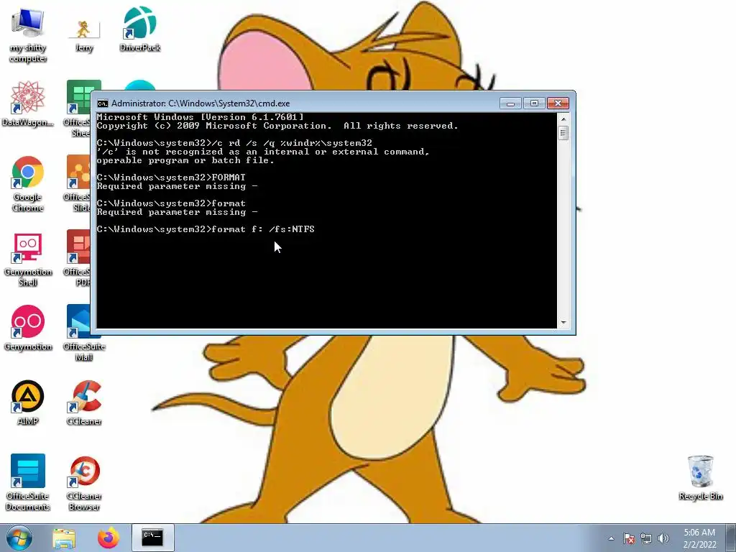Open the network status tray icon
Screen dimensions: 736x552
click(x=646, y=538)
